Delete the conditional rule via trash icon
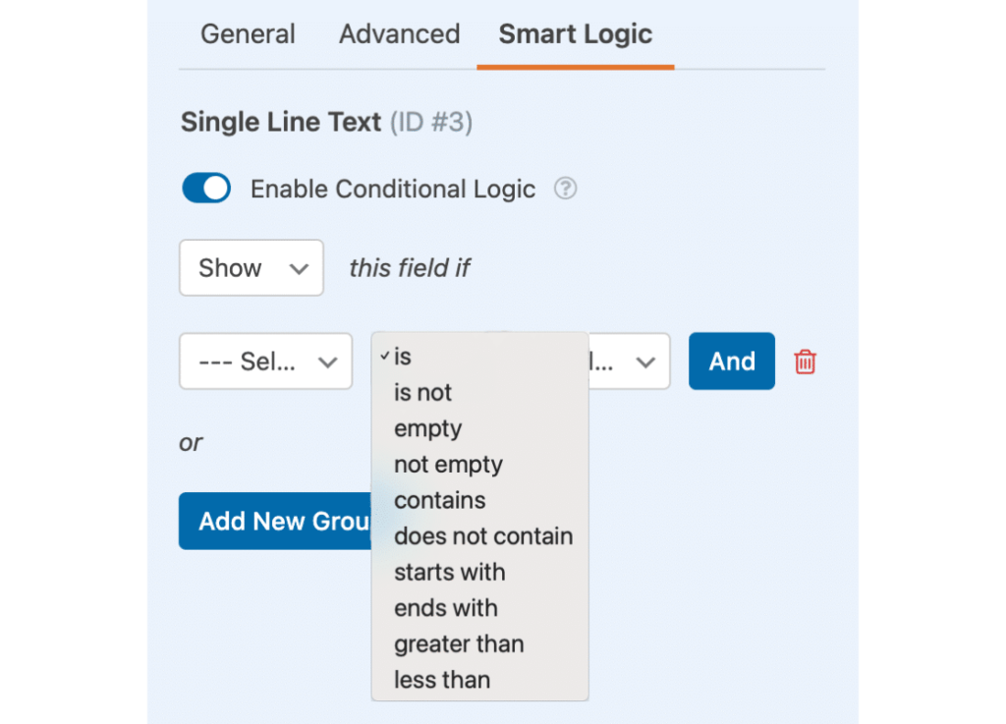 coord(805,362)
